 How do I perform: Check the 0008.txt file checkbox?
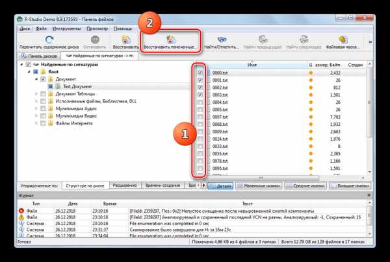tap(200, 124)
